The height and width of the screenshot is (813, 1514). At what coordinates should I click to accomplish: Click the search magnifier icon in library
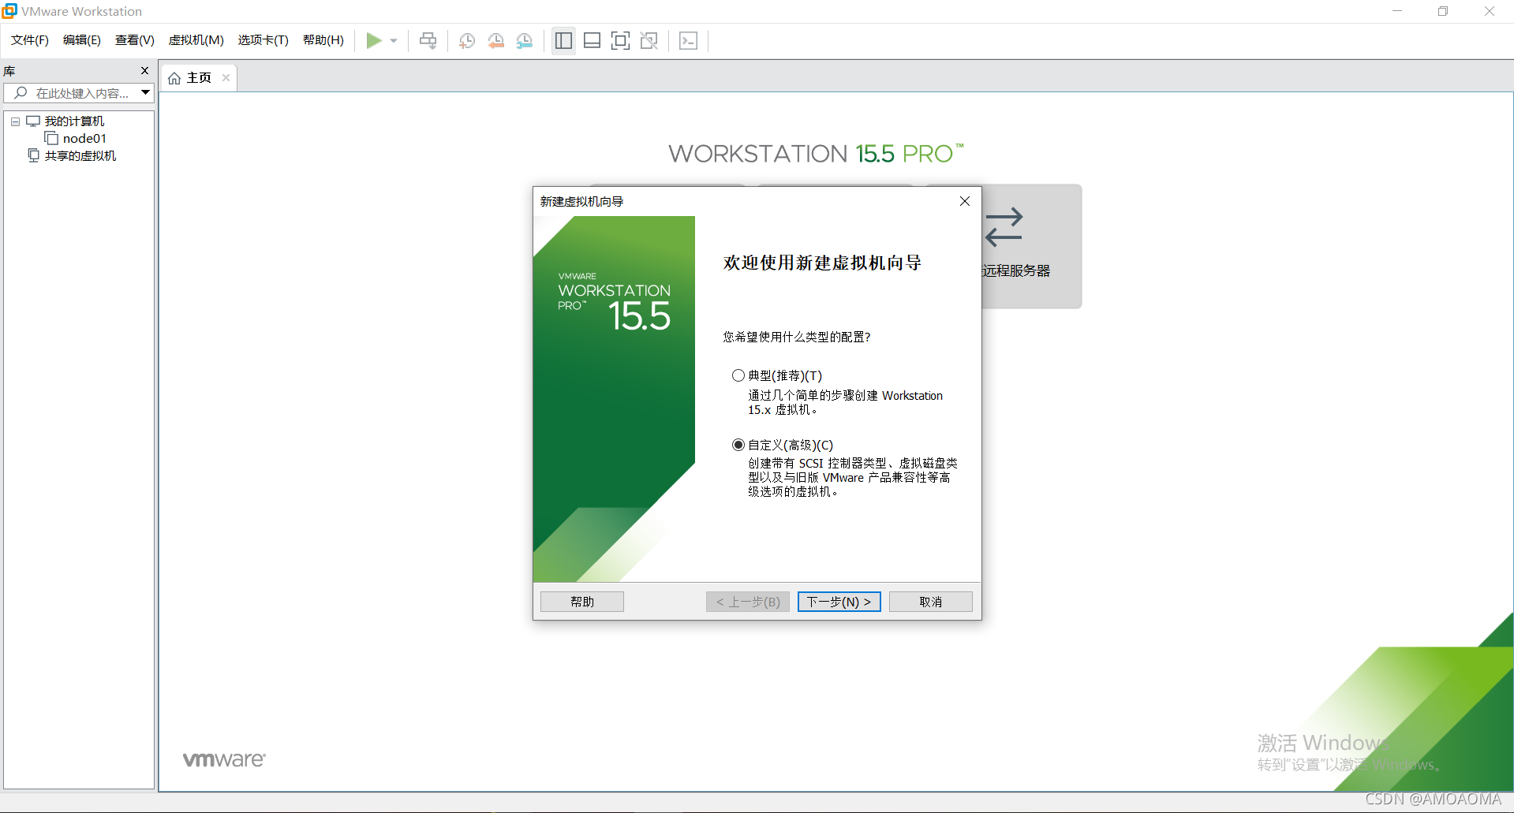[x=21, y=93]
